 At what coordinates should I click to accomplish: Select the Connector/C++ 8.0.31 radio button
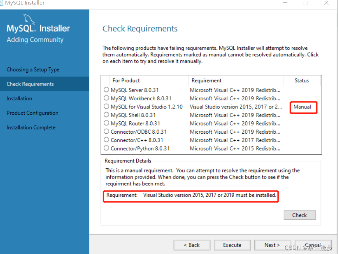106,140
